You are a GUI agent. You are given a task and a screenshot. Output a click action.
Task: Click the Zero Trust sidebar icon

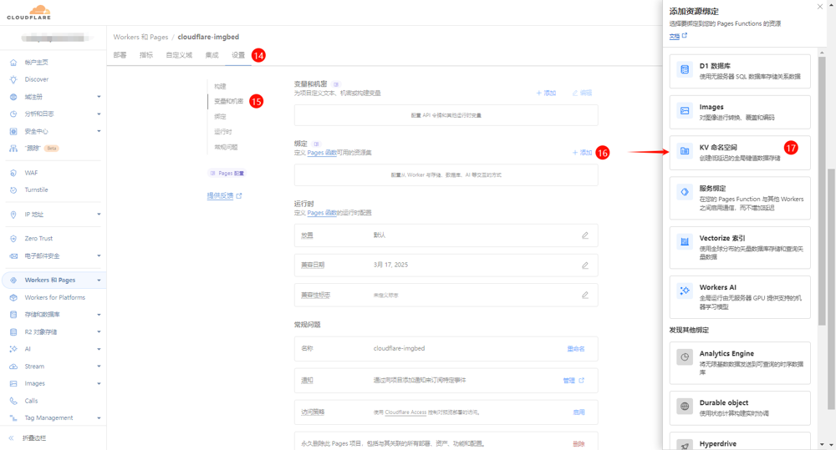click(13, 239)
